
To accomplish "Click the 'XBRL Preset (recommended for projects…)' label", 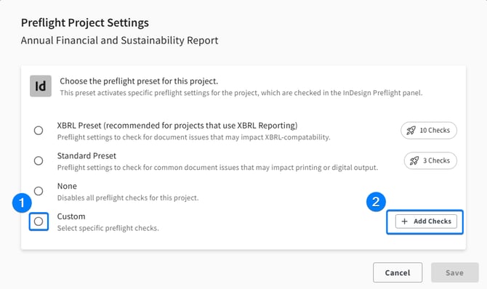I will click(177, 126).
